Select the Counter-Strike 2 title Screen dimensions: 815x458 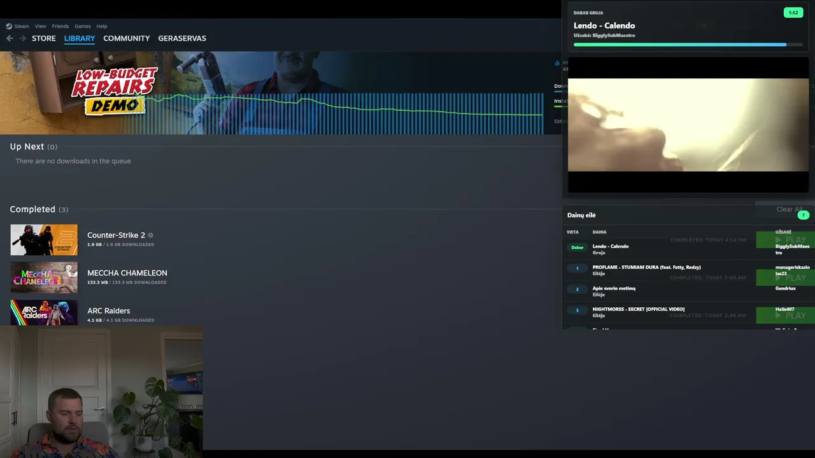pyautogui.click(x=117, y=235)
